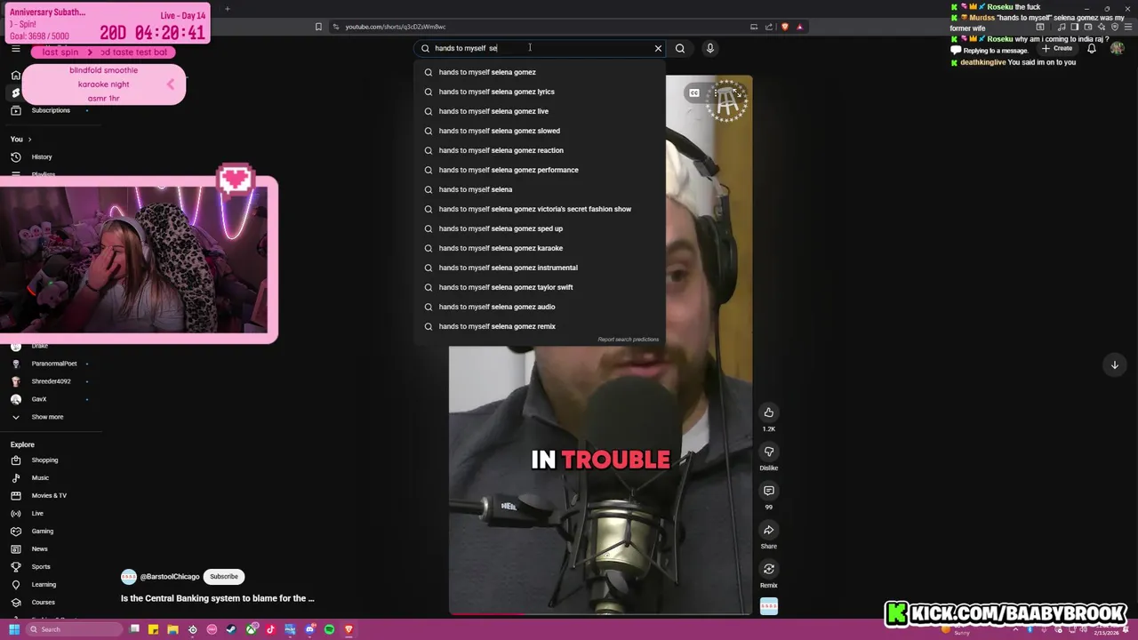Pick 'hands to myself selena gomez reaction' suggestion

[540, 150]
